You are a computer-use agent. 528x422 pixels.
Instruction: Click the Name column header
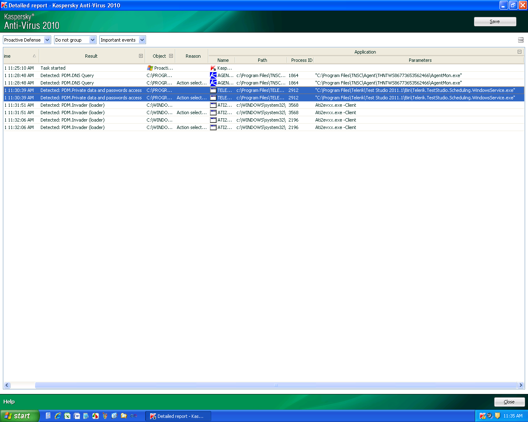223,60
